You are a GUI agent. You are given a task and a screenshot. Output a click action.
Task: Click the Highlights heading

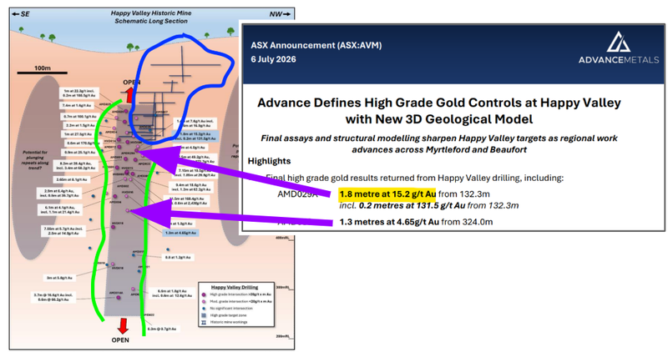tap(269, 161)
